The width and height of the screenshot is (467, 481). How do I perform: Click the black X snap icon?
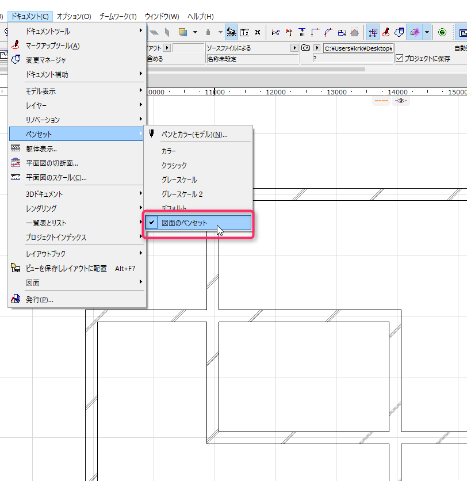coord(258,32)
